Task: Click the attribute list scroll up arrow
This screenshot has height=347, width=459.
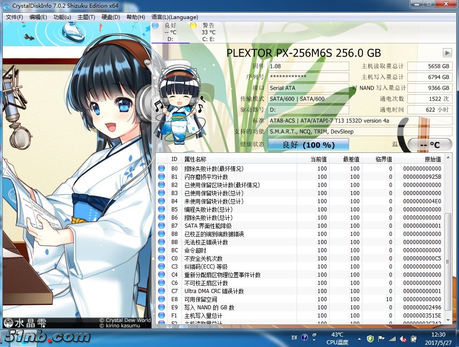Action: click(x=448, y=158)
